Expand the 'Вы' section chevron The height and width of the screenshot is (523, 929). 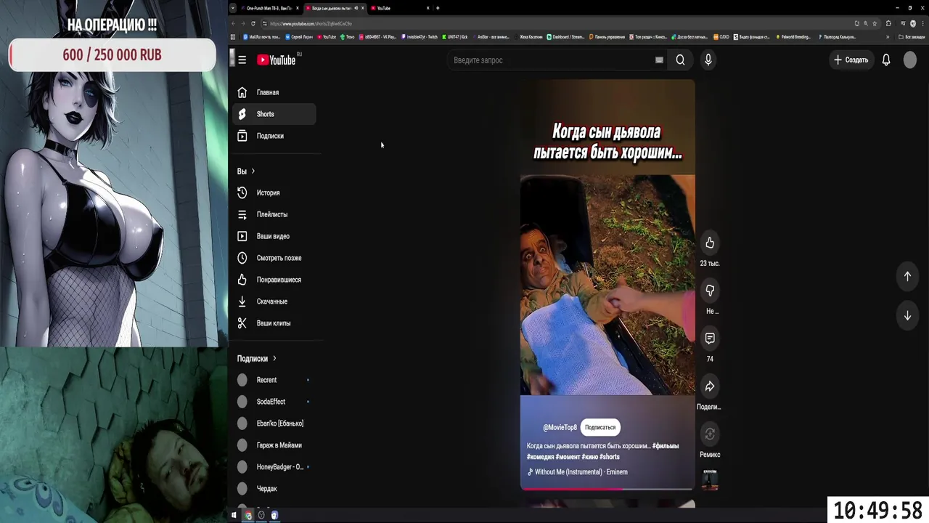click(253, 171)
